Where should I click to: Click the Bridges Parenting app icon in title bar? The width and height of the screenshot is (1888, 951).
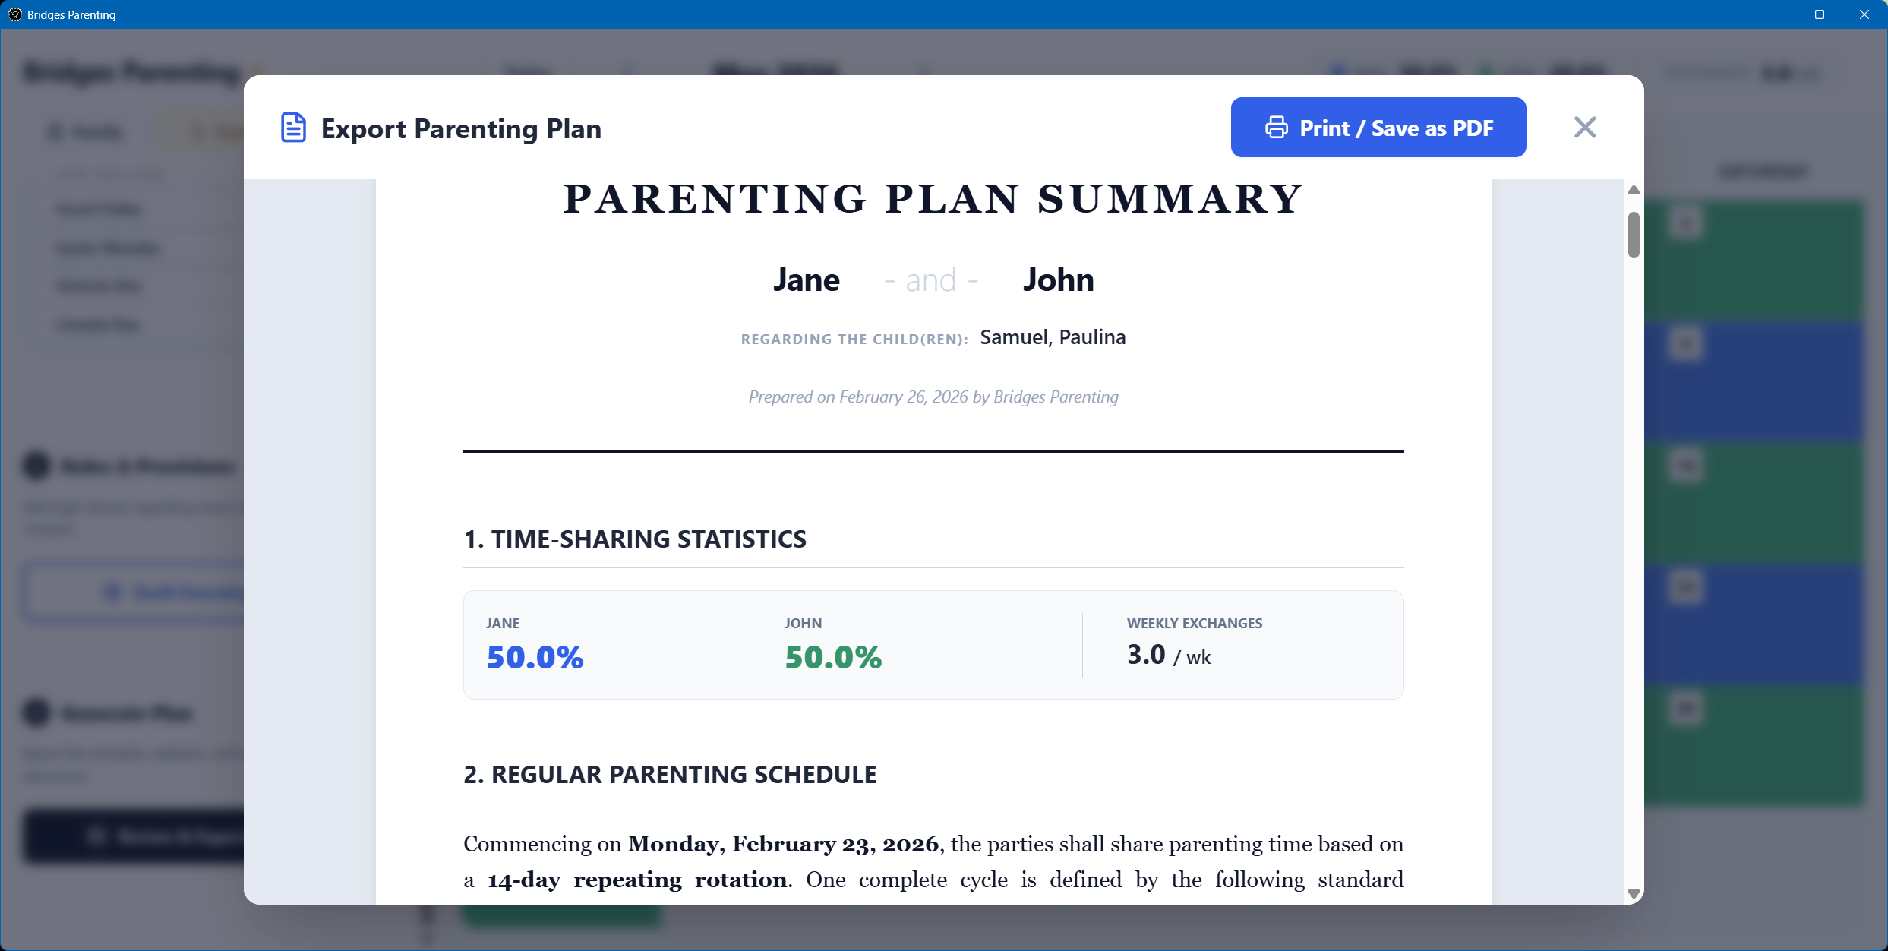point(14,14)
